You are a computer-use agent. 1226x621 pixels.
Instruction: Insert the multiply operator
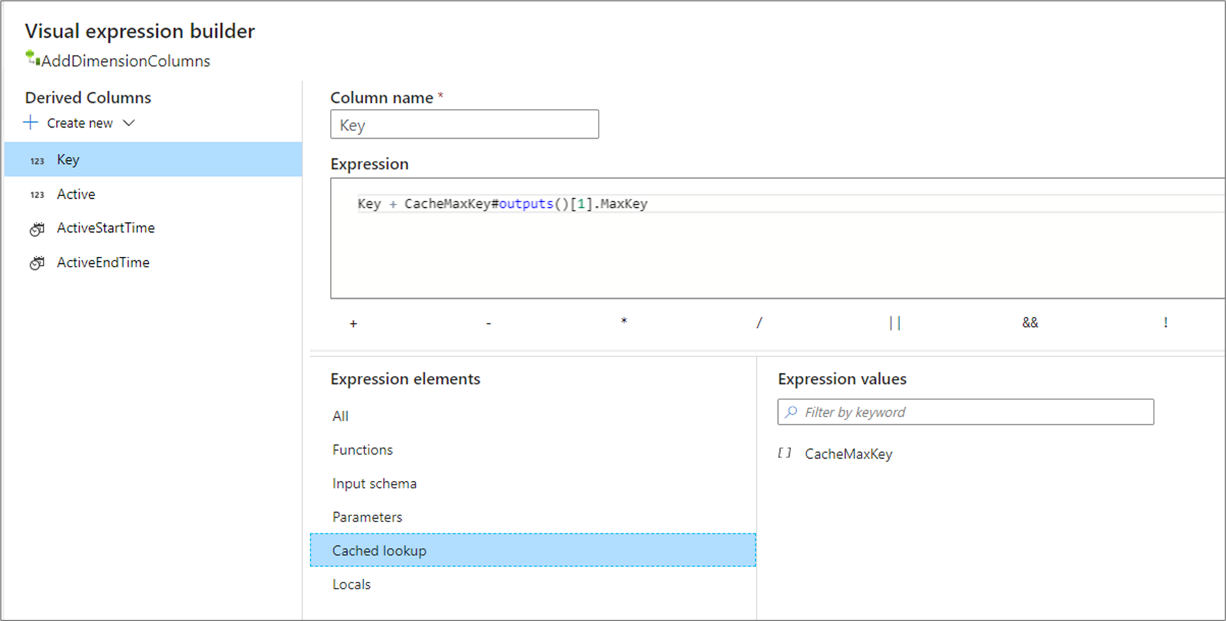624,322
